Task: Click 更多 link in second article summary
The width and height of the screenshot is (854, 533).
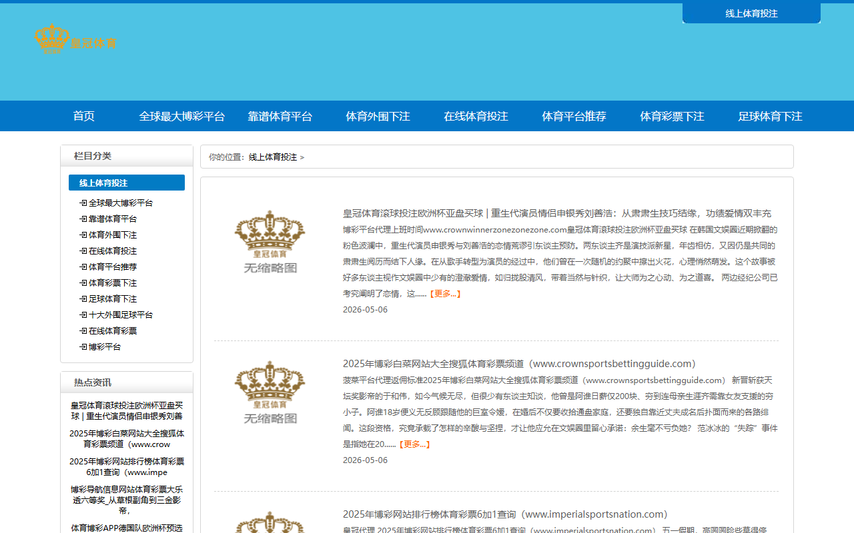Action: click(414, 444)
